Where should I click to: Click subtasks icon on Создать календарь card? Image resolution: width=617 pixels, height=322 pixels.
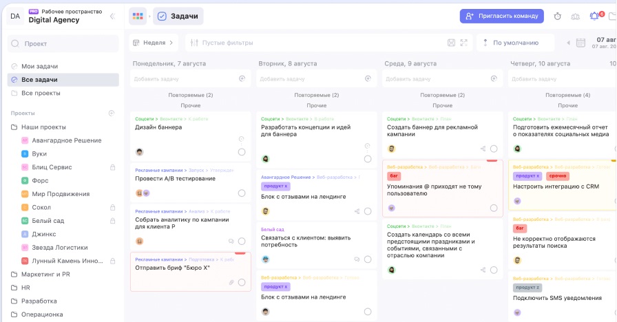(x=483, y=270)
